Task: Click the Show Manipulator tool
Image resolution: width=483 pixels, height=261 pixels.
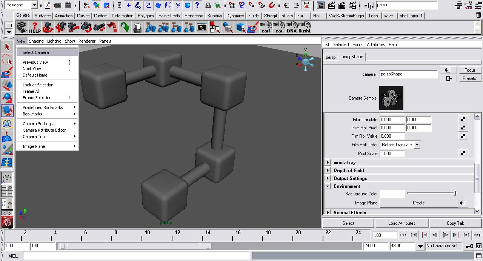Action: tap(7, 149)
